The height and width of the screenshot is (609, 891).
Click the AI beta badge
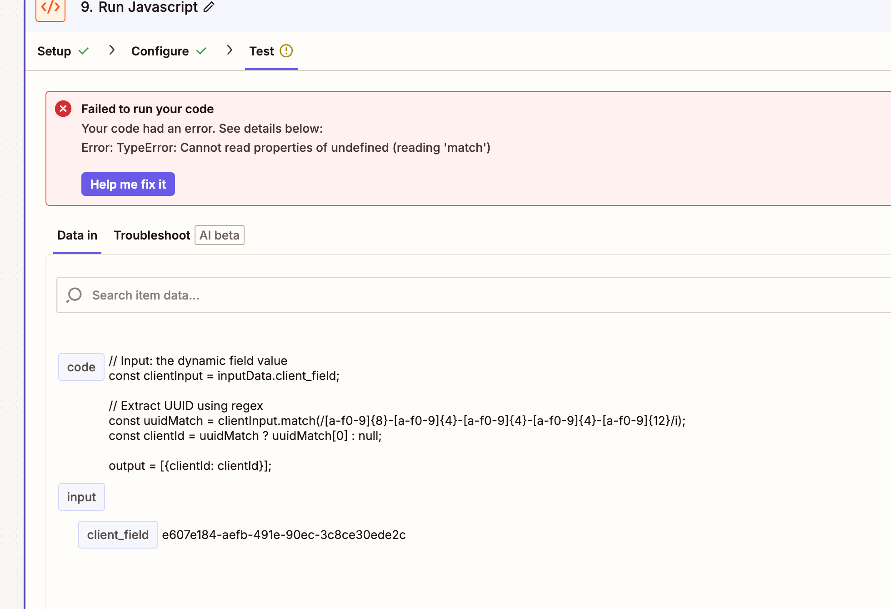tap(220, 235)
